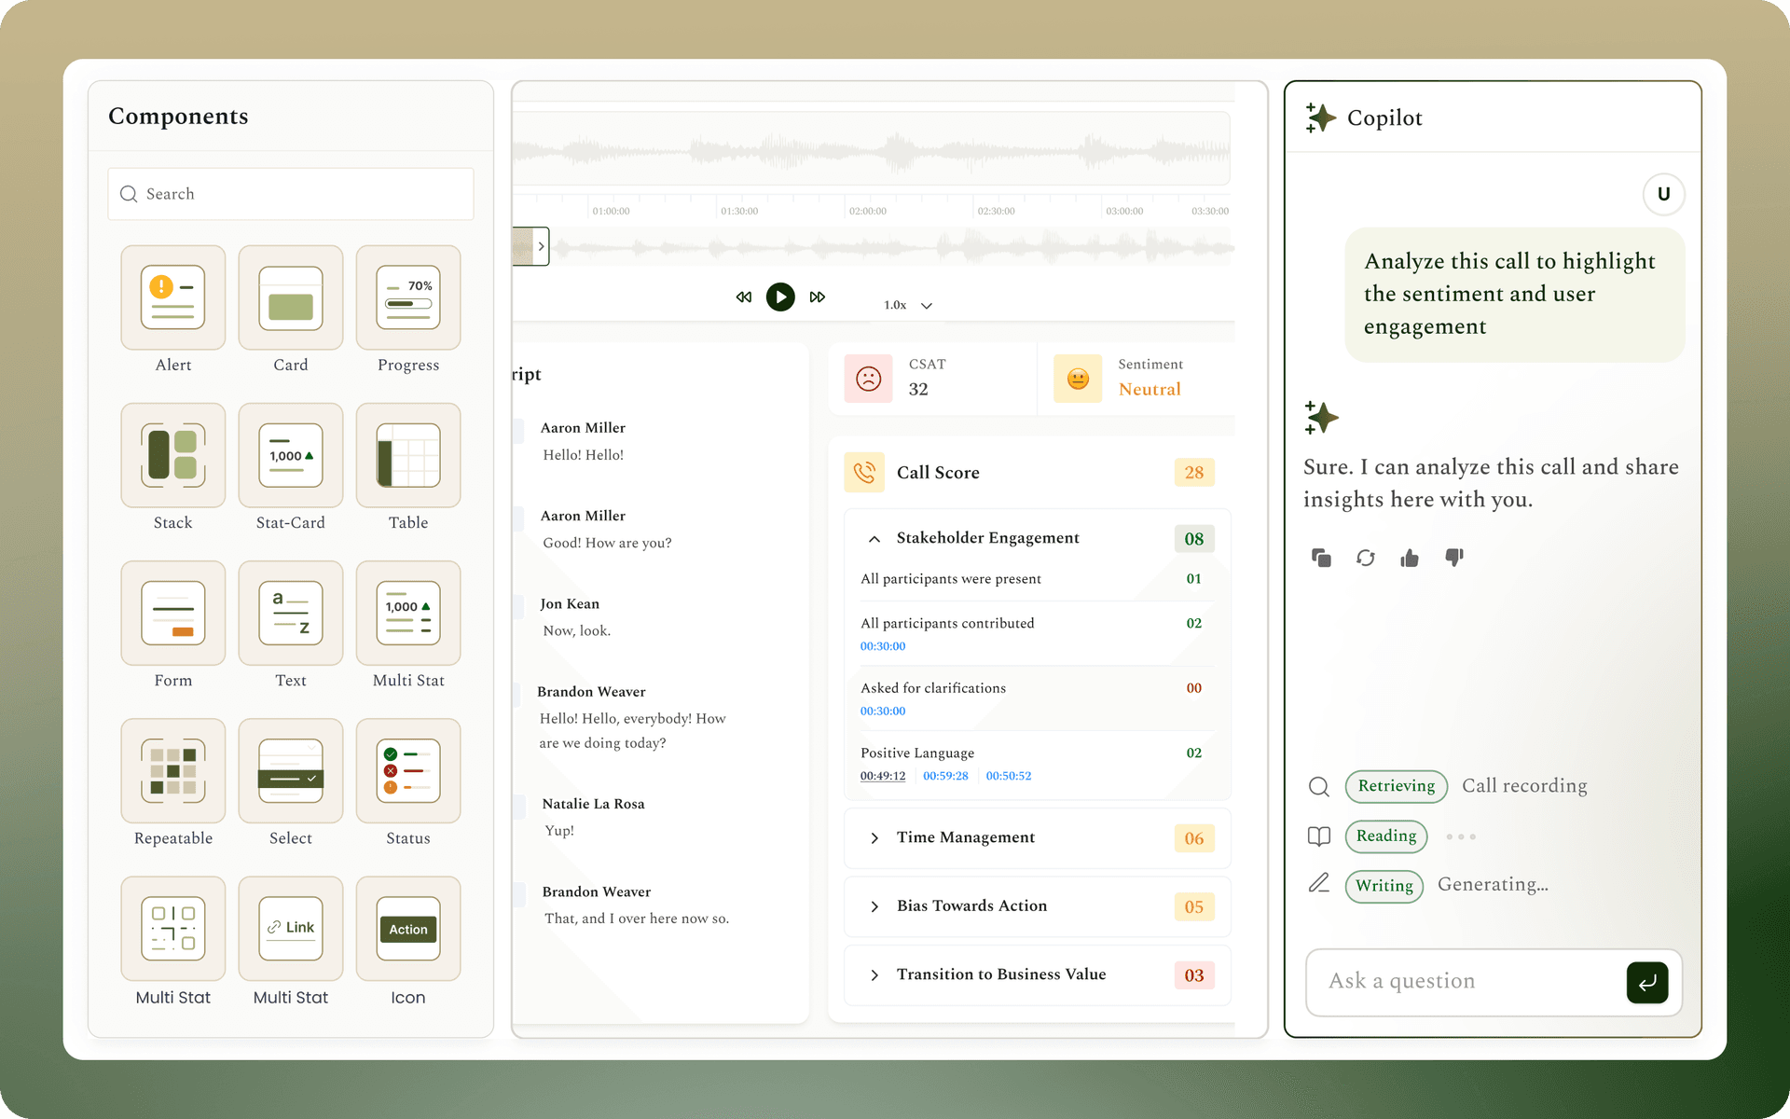Viewport: 1790px width, 1119px height.
Task: Click the Call Score phone icon
Action: pyautogui.click(x=864, y=472)
